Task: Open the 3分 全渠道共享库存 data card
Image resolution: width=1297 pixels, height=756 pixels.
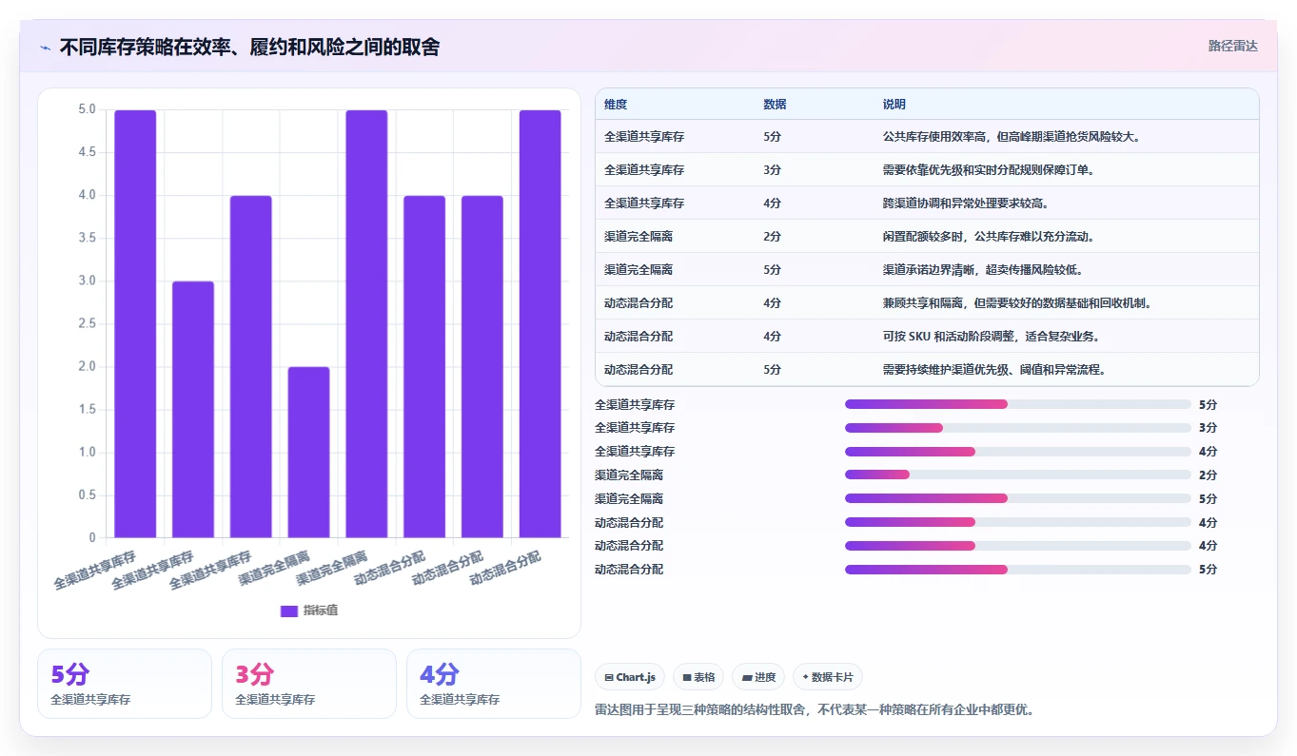Action: pos(308,684)
